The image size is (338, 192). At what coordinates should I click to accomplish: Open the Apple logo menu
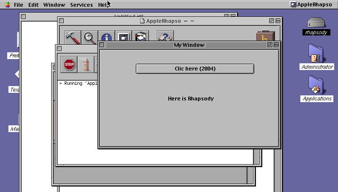7,5
